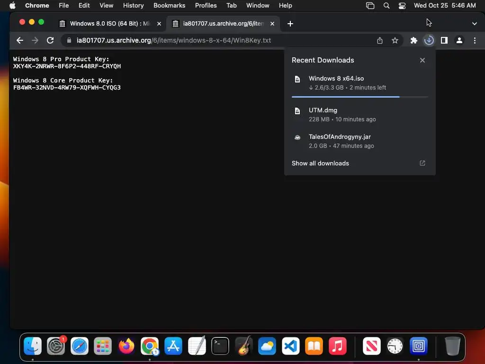The image size is (485, 364).
Task: Open Chrome three-dot menu
Action: coord(475,40)
